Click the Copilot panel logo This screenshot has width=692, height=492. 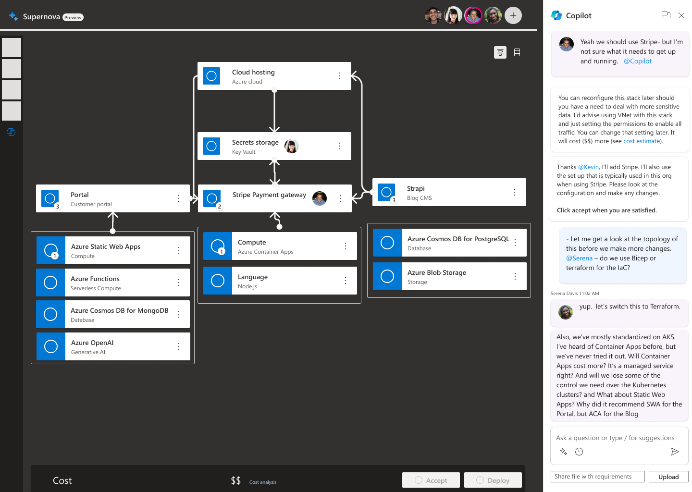click(x=556, y=15)
